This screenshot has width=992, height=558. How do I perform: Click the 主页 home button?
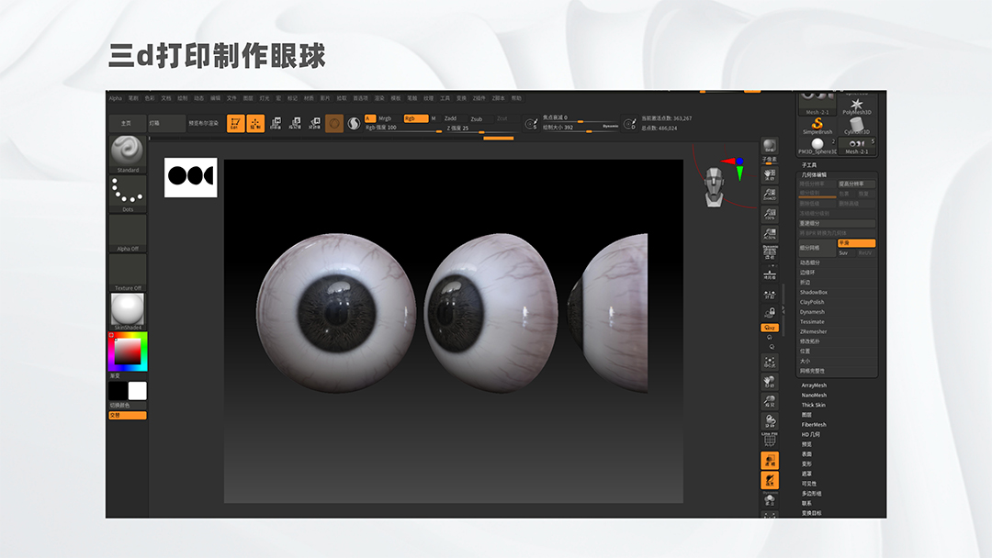(x=127, y=123)
